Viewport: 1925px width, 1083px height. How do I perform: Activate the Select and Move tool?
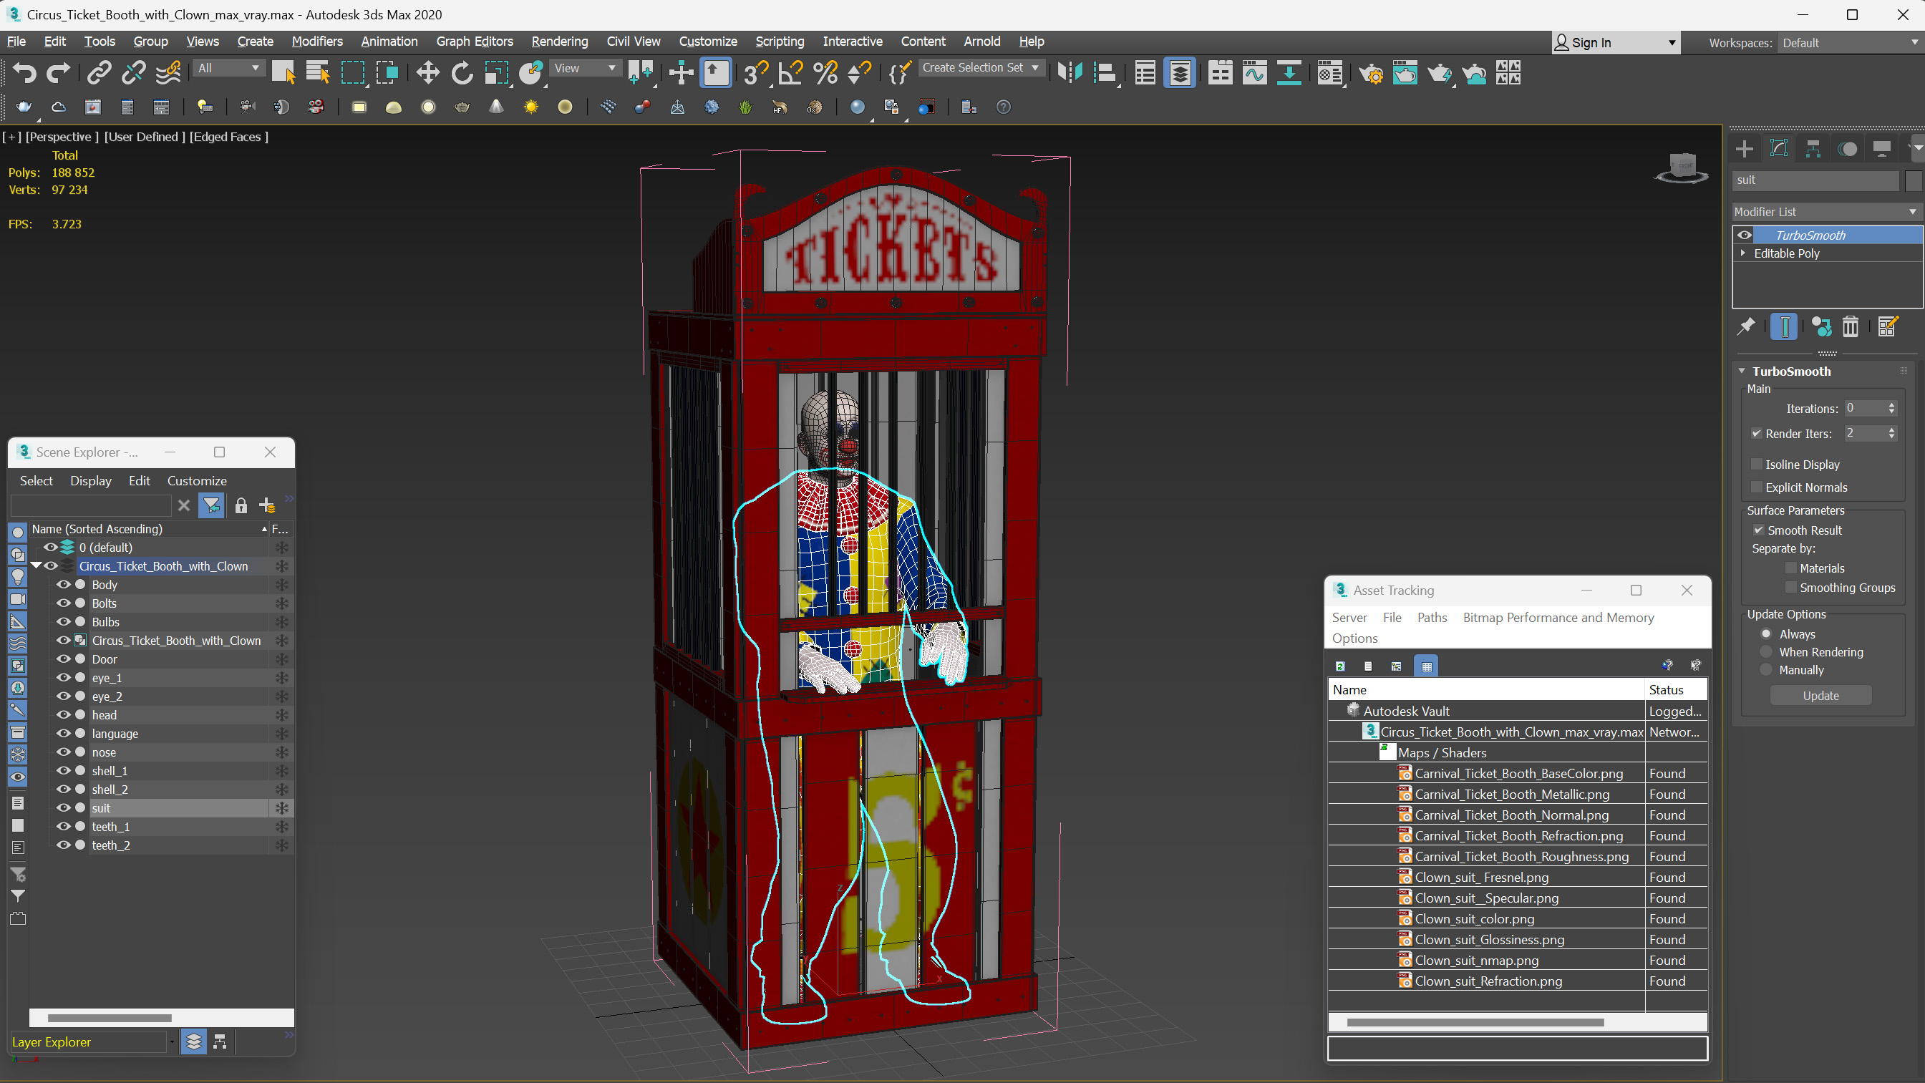click(x=427, y=72)
